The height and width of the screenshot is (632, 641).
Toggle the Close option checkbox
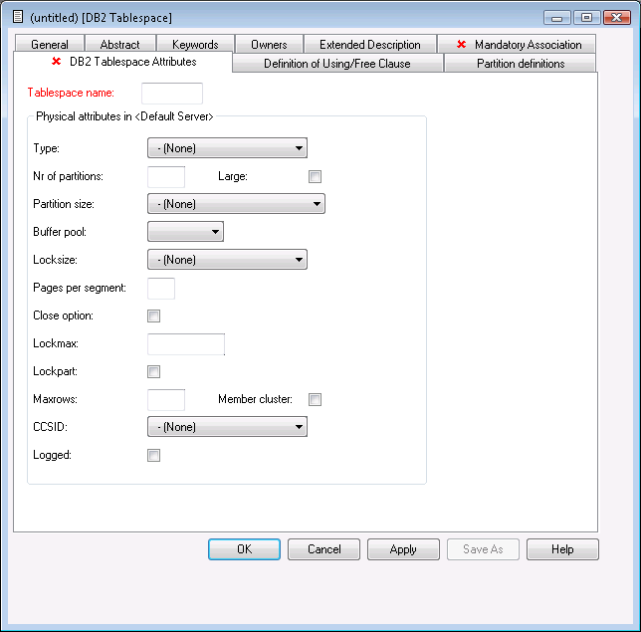click(x=153, y=316)
